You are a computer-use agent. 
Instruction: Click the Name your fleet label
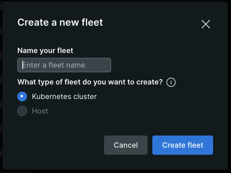pyautogui.click(x=45, y=51)
